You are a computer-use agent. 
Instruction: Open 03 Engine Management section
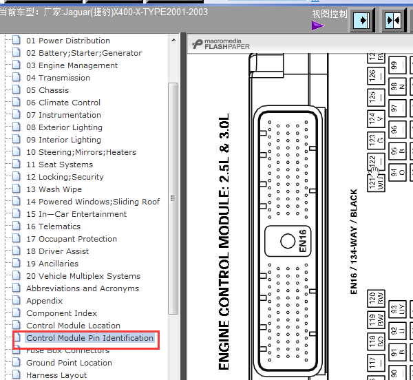(x=72, y=65)
